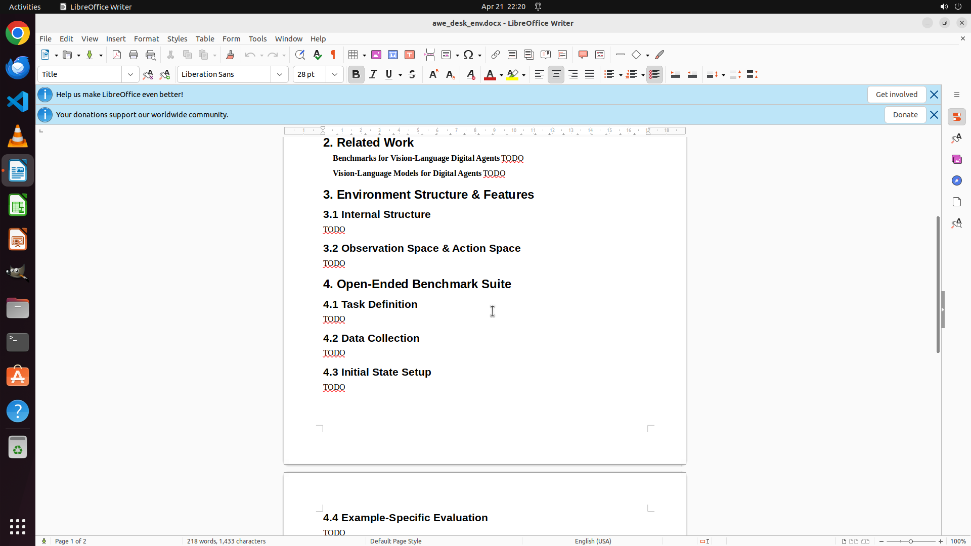This screenshot has width=971, height=546.
Task: Click the Donate button
Action: (905, 115)
